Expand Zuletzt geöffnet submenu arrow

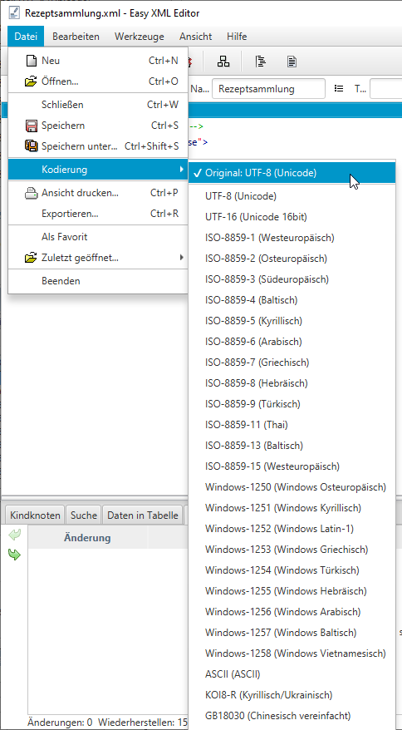(181, 257)
